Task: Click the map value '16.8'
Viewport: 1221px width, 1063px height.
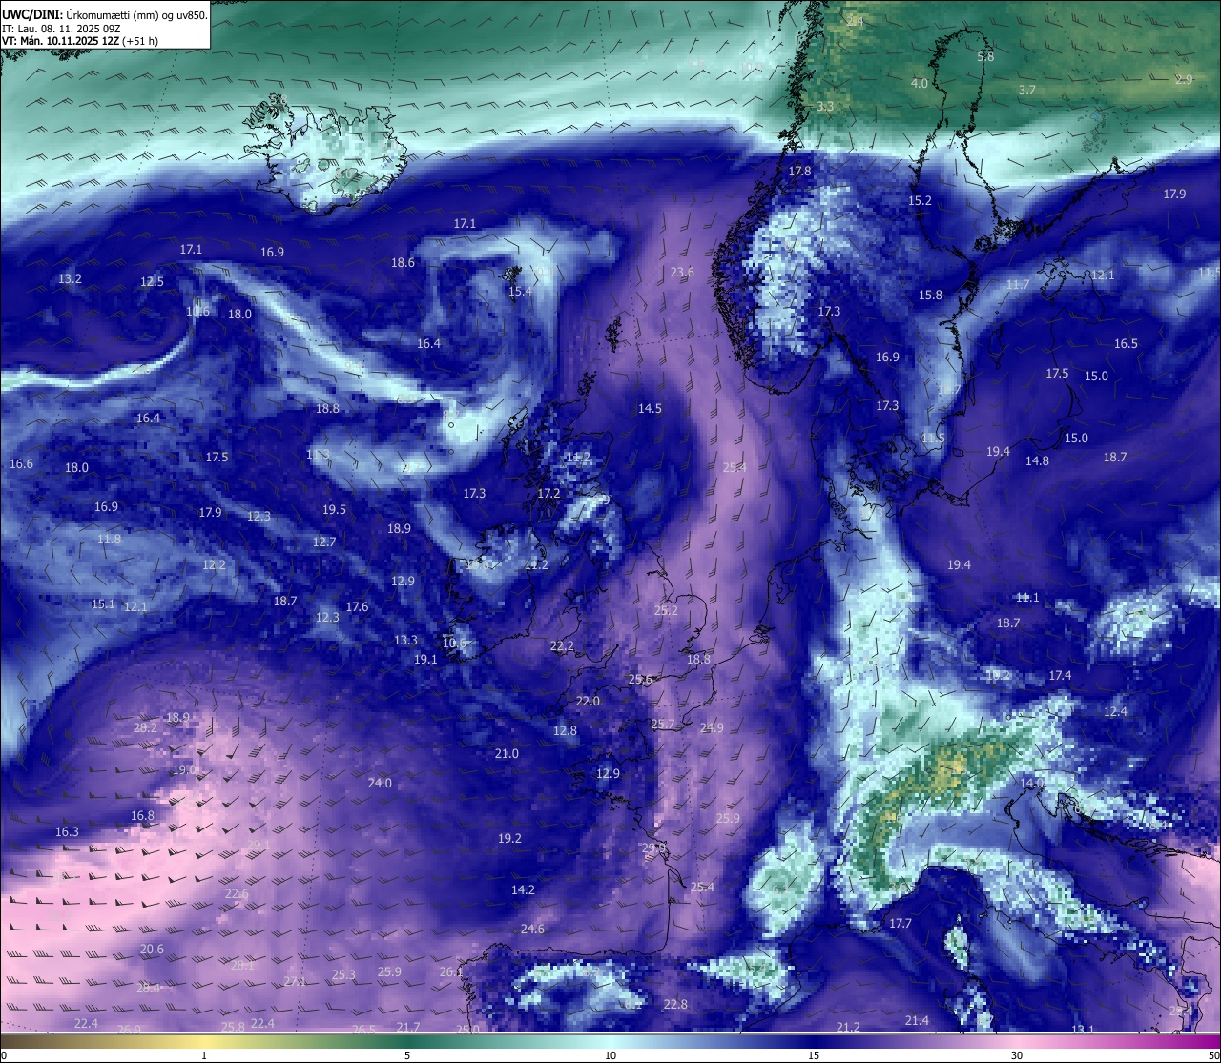Action: click(x=142, y=815)
